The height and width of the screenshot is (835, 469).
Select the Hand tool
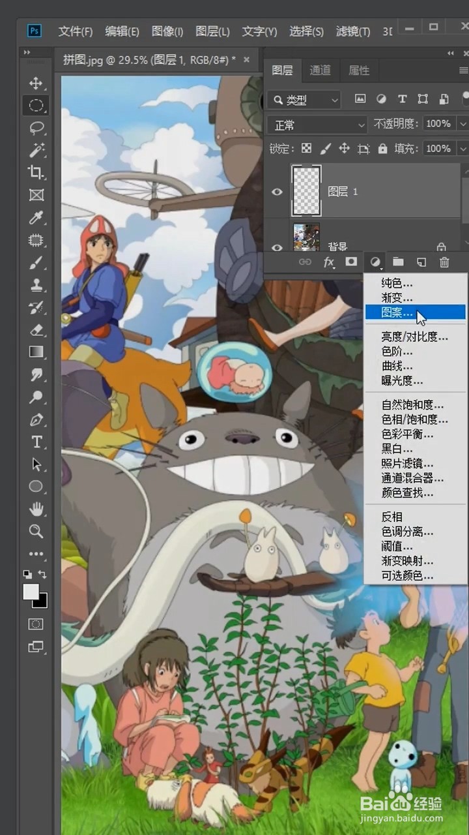pyautogui.click(x=36, y=509)
